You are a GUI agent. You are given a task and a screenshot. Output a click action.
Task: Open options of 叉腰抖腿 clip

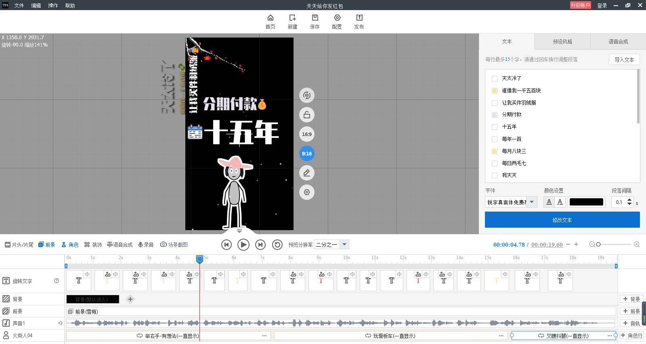click(x=610, y=336)
